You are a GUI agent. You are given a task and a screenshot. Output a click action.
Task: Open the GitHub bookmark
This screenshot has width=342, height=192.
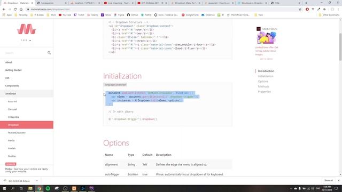click(133, 15)
